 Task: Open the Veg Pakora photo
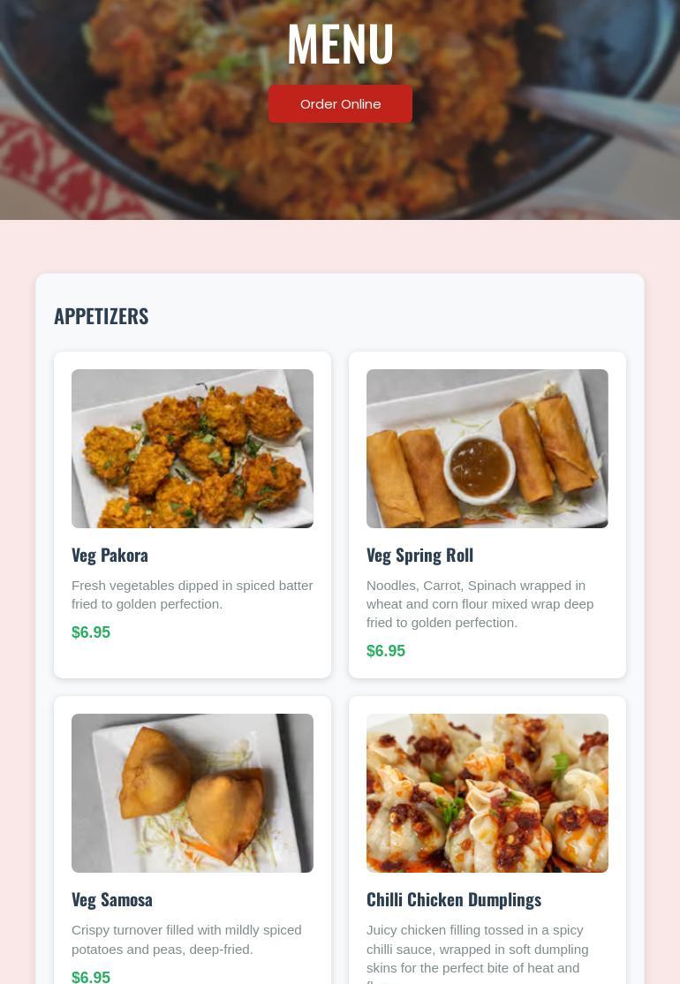[192, 449]
